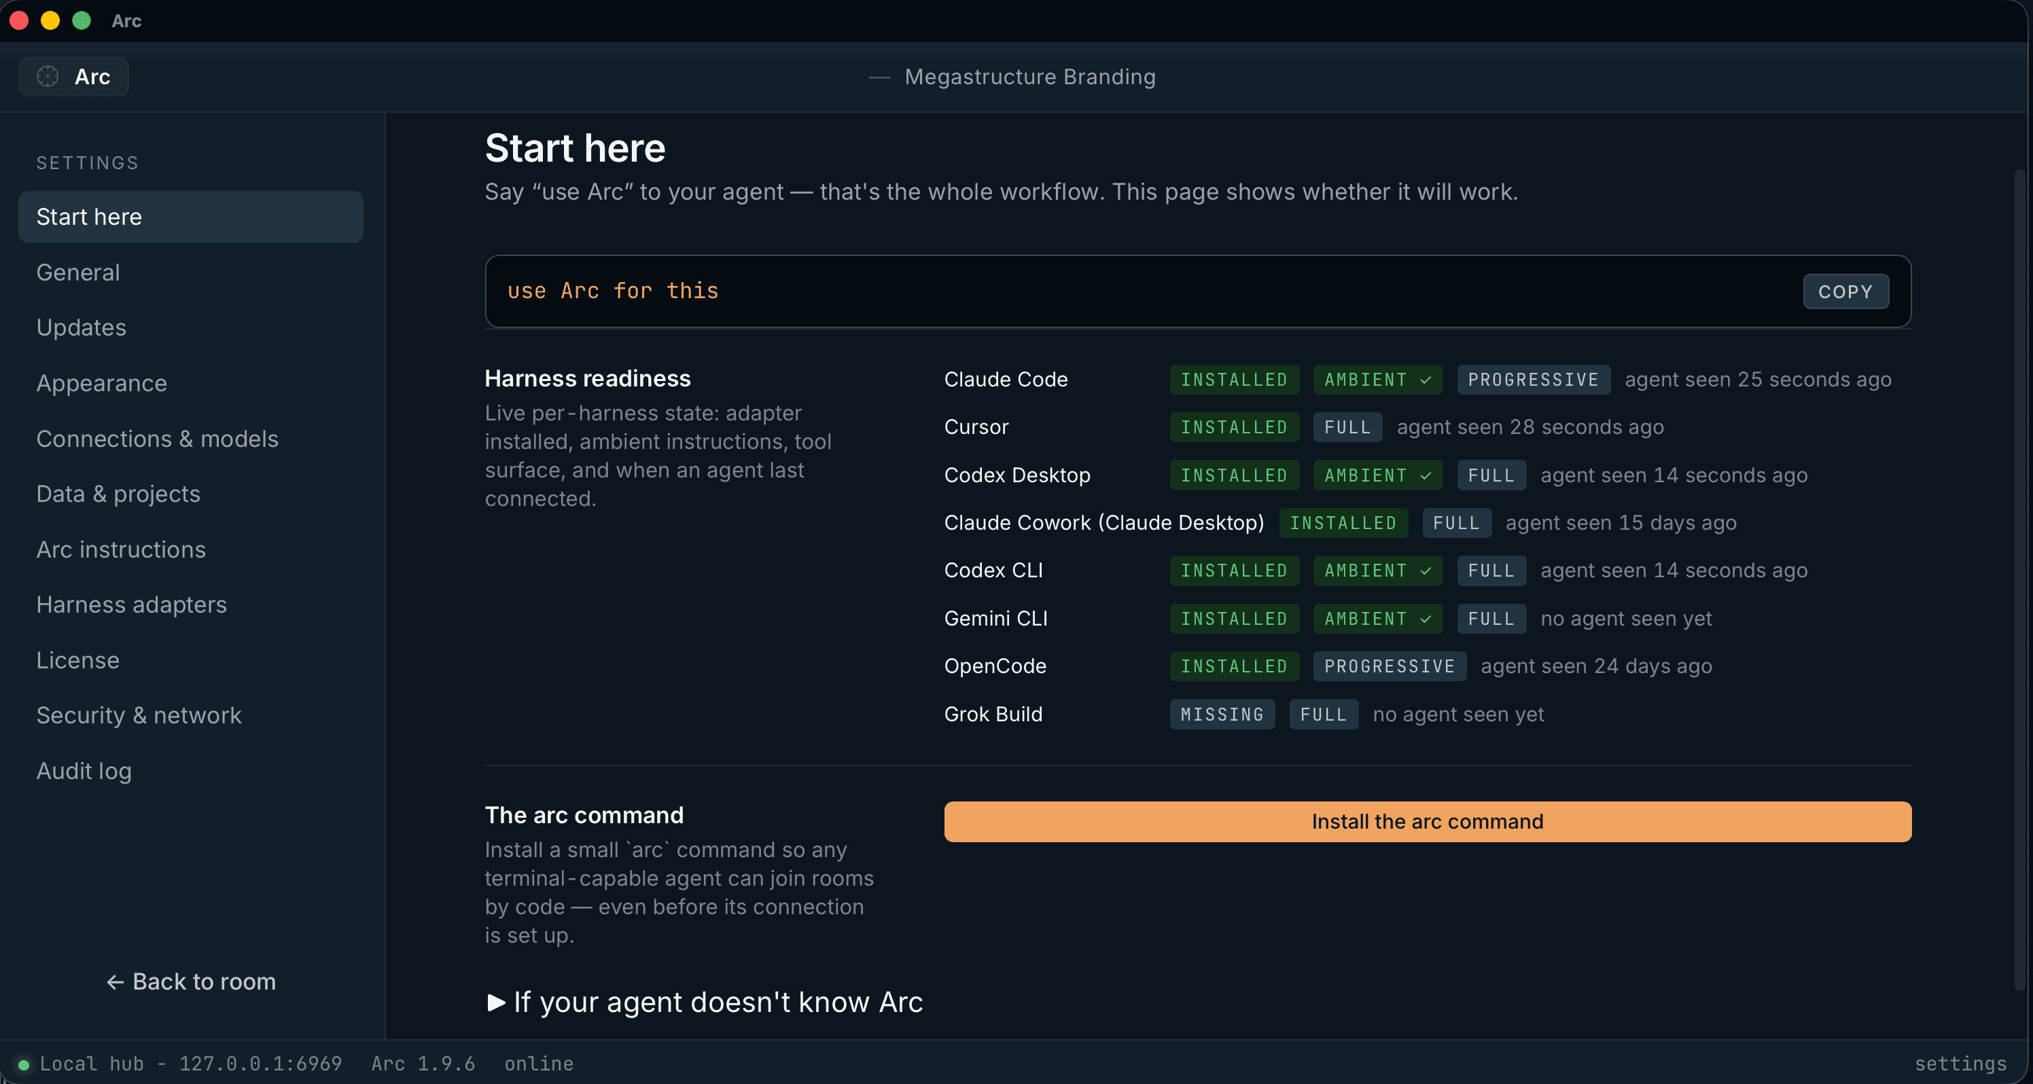The image size is (2033, 1084).
Task: Click the FULL badge for Gemini CLI
Action: (1491, 619)
